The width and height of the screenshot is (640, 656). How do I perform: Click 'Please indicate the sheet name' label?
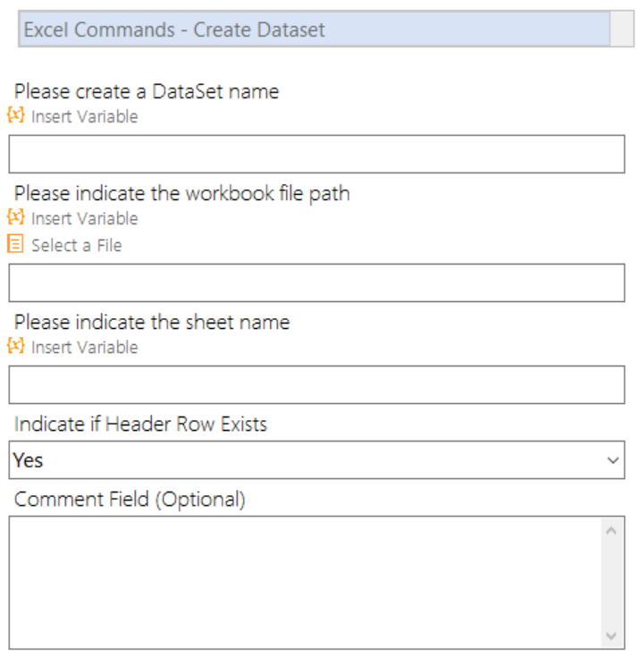point(152,323)
